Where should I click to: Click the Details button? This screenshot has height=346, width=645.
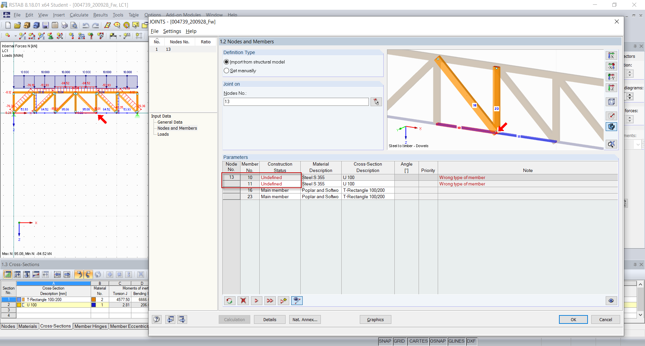click(x=270, y=319)
